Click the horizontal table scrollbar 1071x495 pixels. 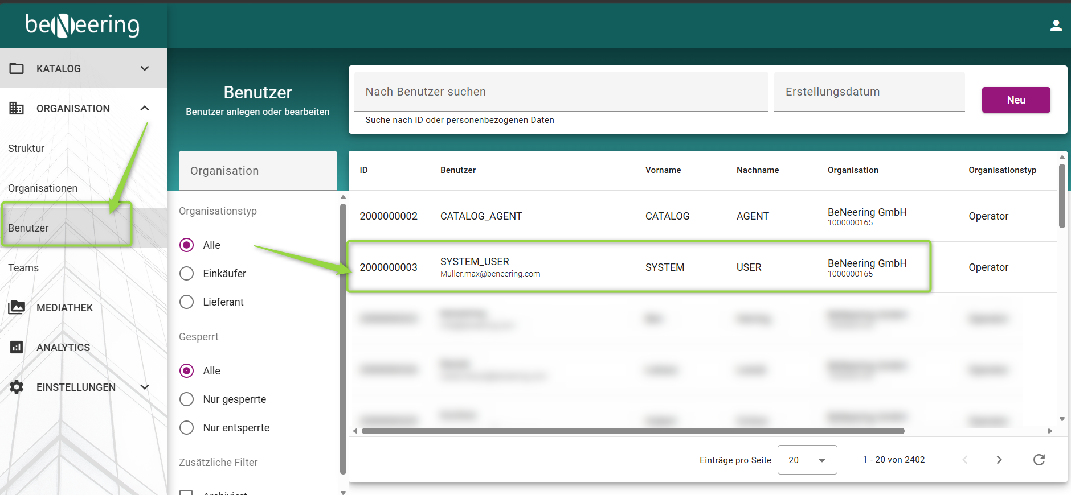[633, 431]
